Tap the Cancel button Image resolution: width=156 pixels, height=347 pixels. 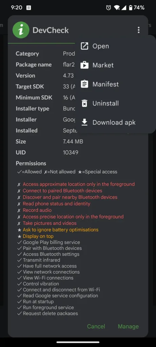click(x=96, y=326)
